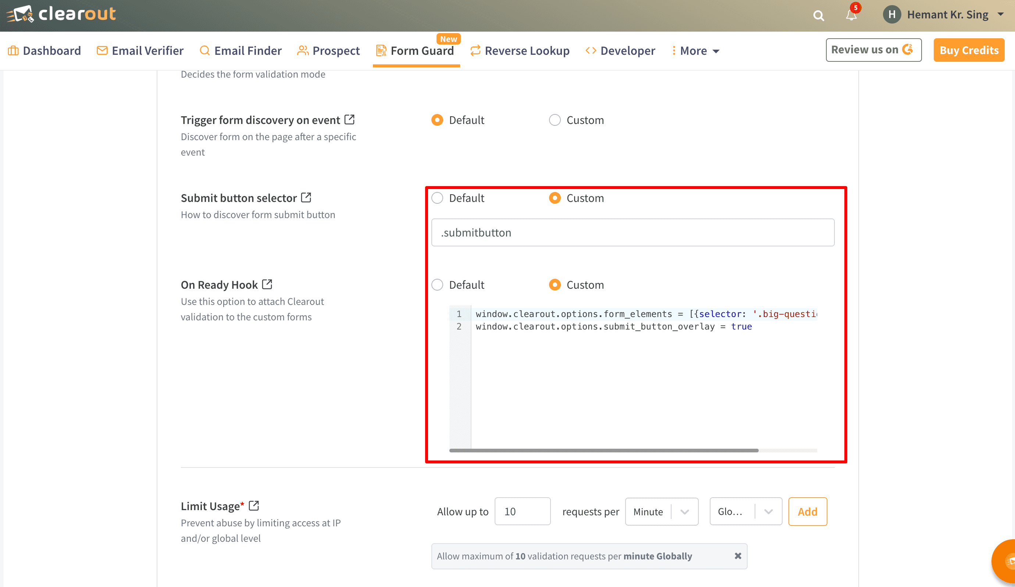The height and width of the screenshot is (587, 1015).
Task: Open the search icon in the header
Action: 819,15
